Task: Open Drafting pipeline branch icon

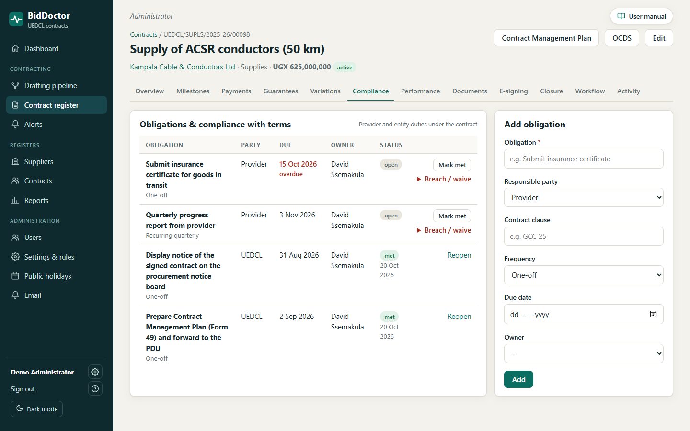Action: tap(15, 86)
